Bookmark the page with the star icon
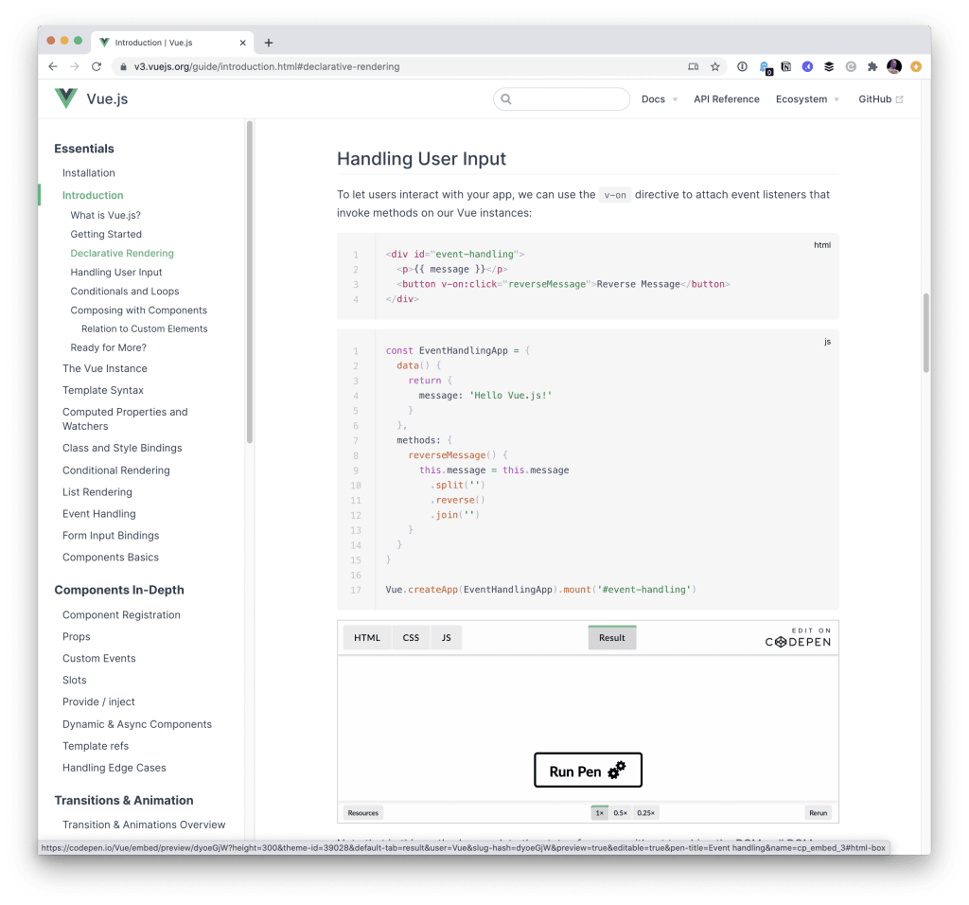The image size is (969, 905). [714, 66]
